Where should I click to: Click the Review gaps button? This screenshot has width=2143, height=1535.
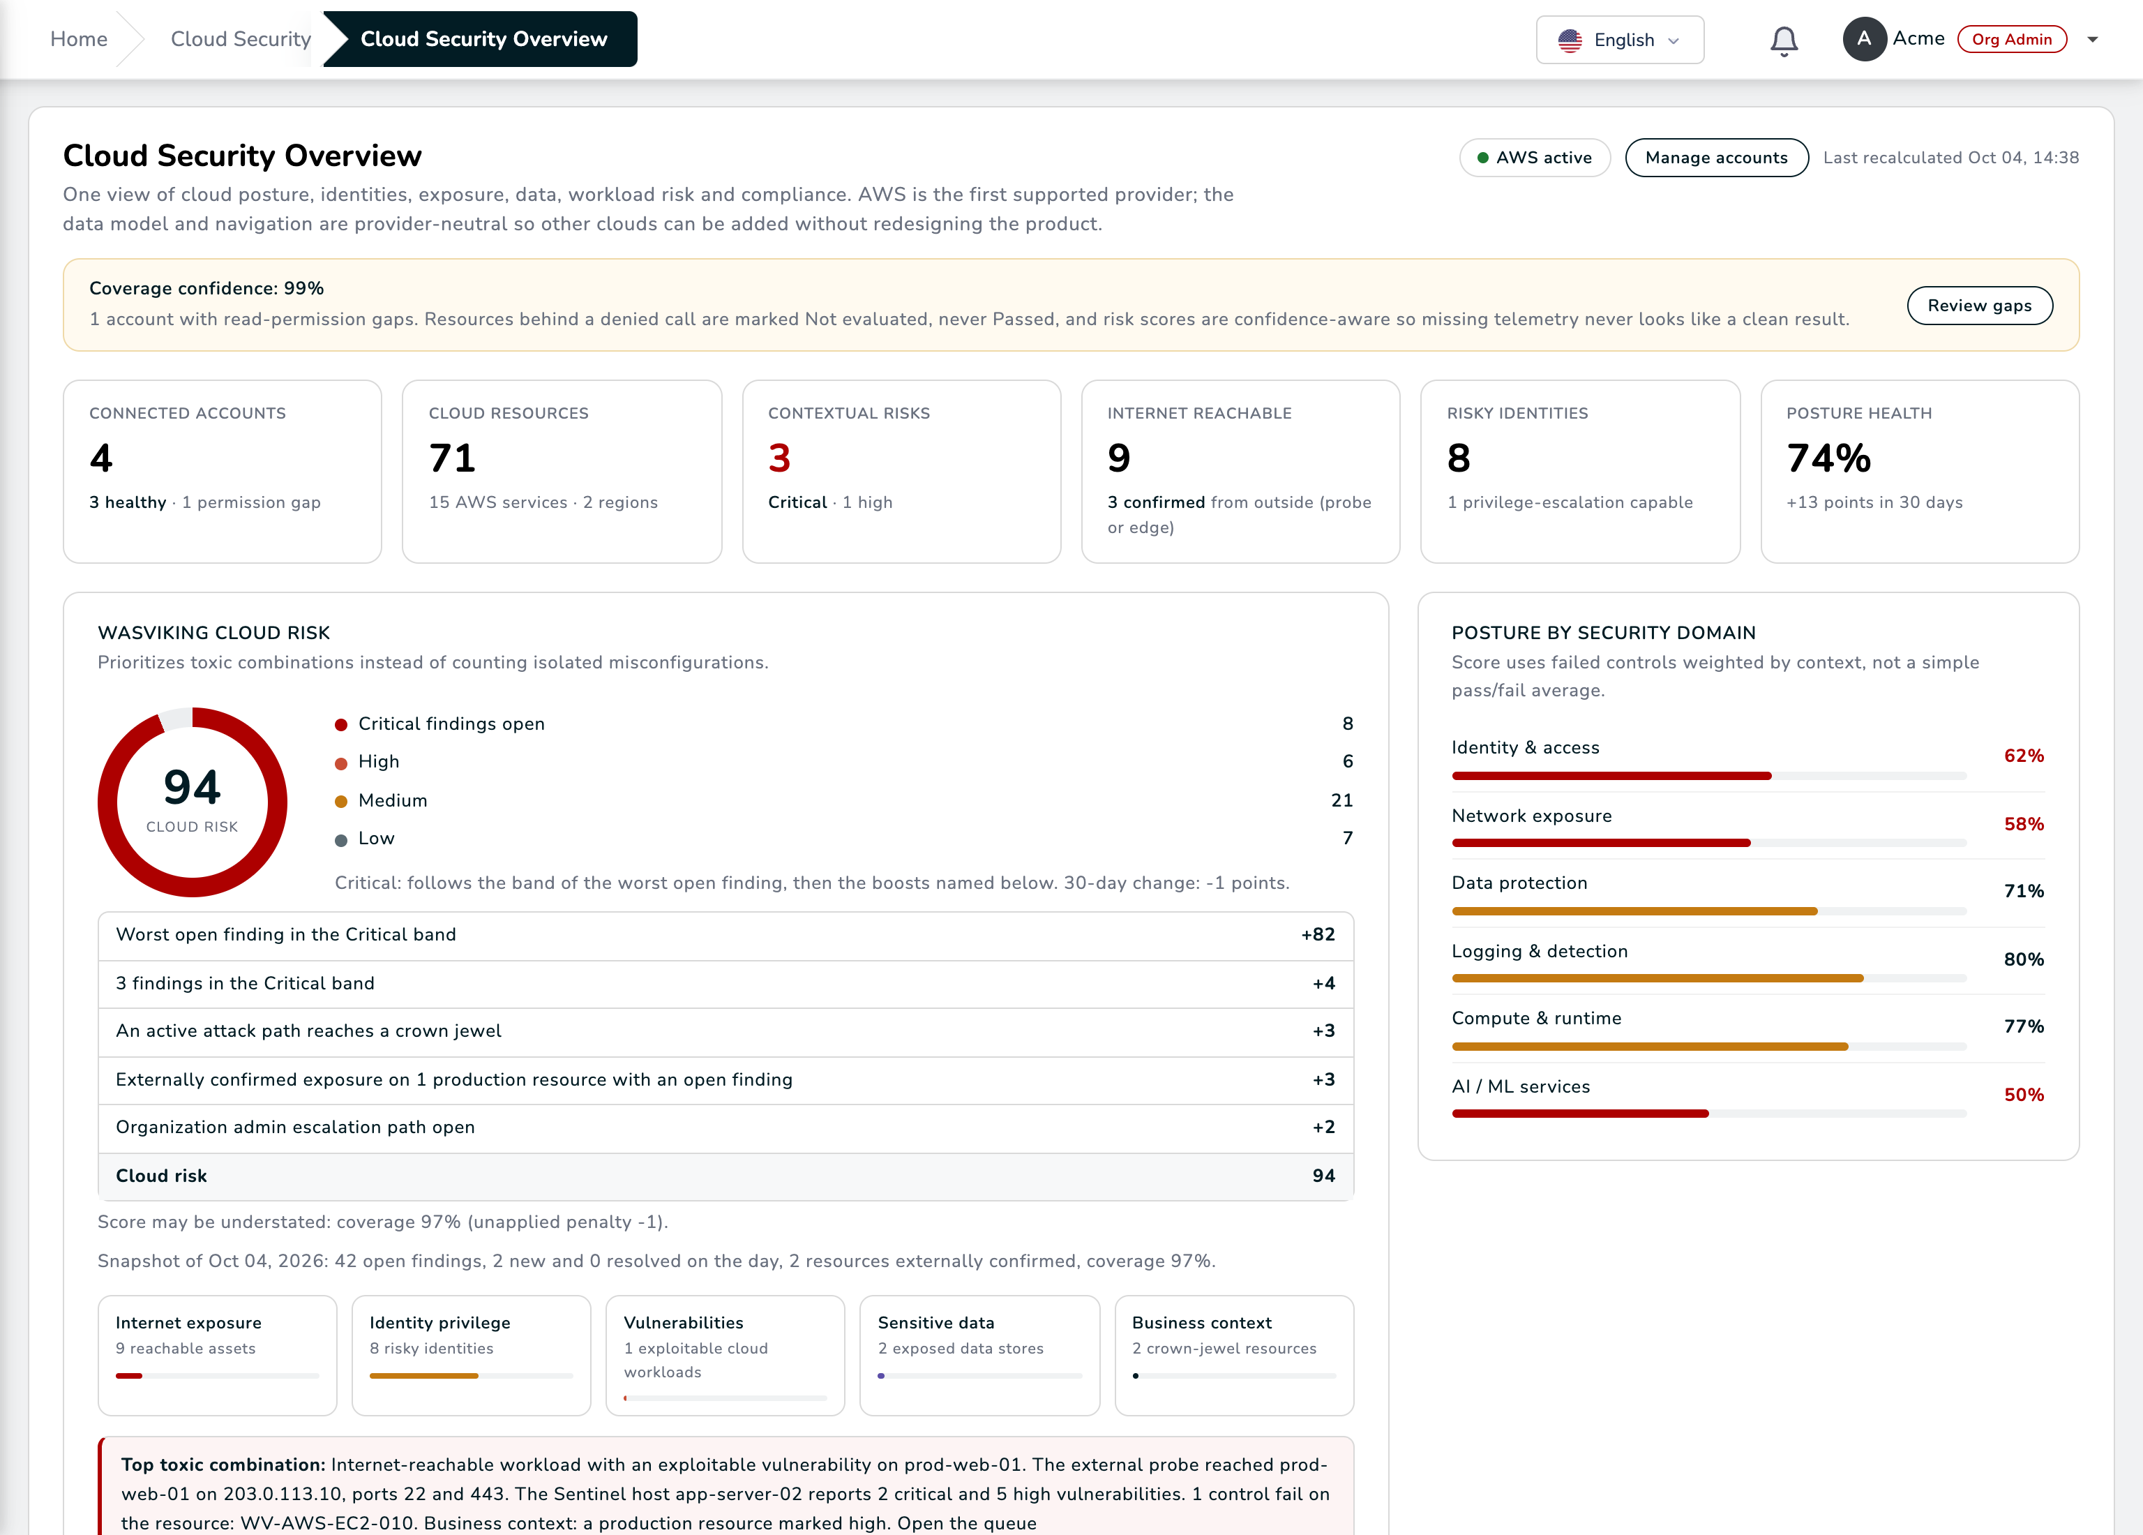click(1978, 306)
